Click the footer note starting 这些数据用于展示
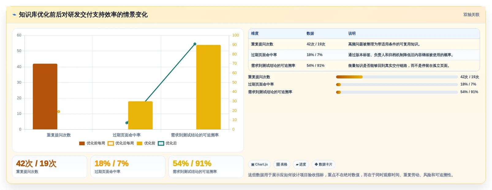 [x=351, y=175]
